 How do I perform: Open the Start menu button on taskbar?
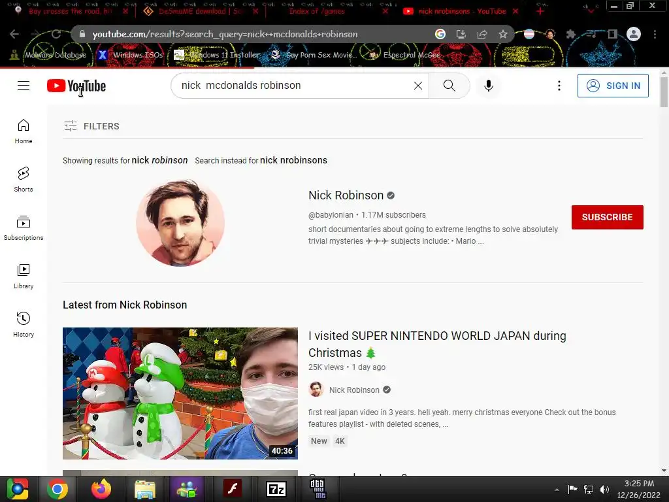[x=18, y=489]
